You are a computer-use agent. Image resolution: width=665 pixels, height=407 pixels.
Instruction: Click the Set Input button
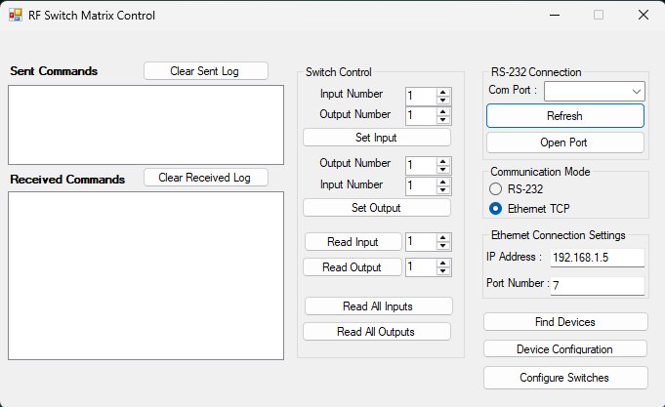(377, 138)
